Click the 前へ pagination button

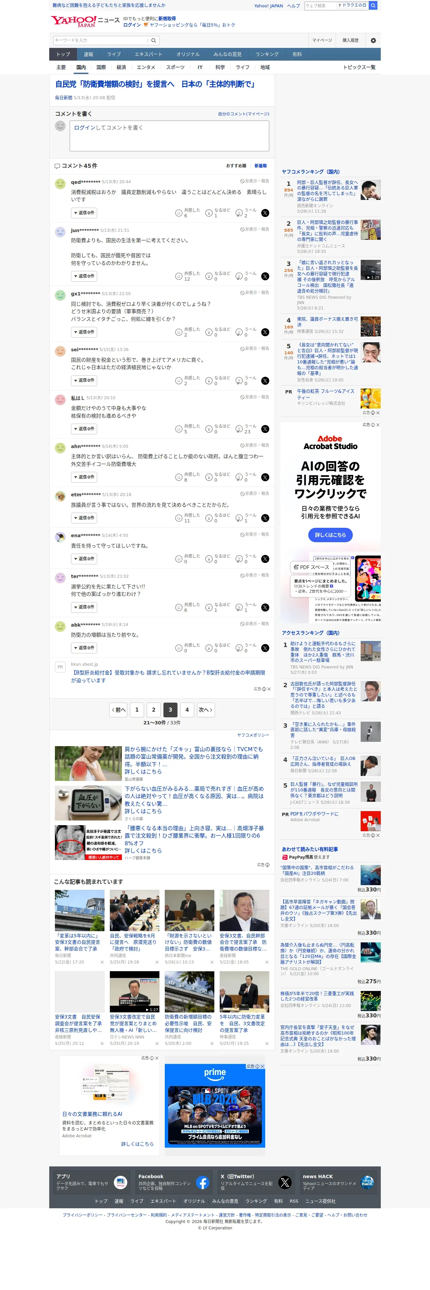pyautogui.click(x=118, y=710)
